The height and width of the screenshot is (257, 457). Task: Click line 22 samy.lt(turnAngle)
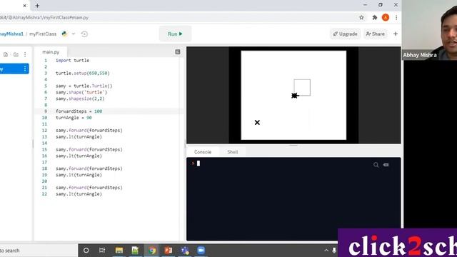(x=79, y=194)
